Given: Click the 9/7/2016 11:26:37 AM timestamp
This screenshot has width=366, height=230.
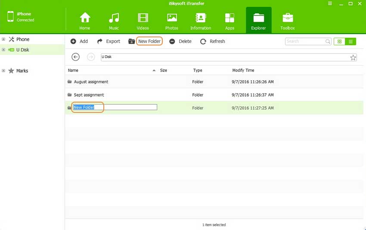Looking at the screenshot, I should [253, 95].
